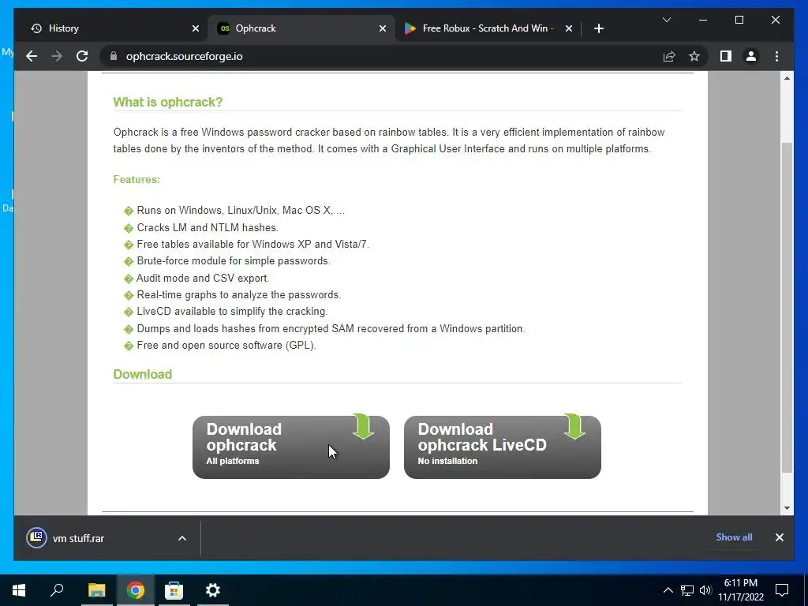The height and width of the screenshot is (606, 808).
Task: Show hidden system tray icons
Action: (668, 590)
